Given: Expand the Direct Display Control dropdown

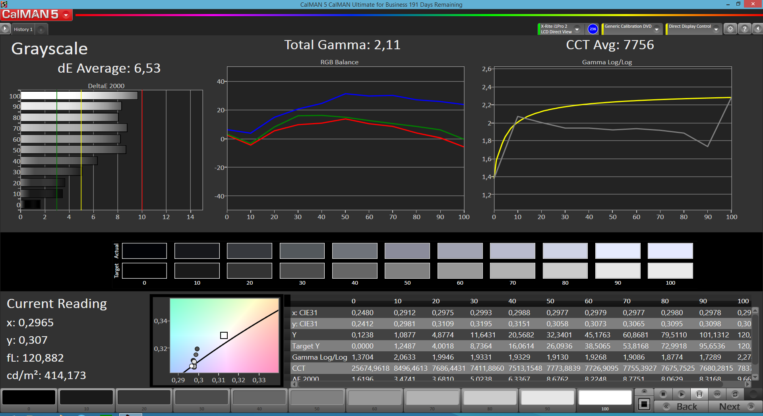Looking at the screenshot, I should point(716,29).
